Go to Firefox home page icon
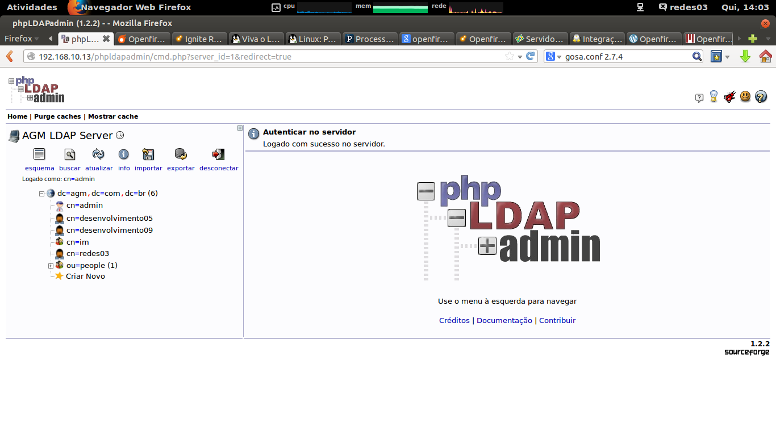Viewport: 776px width, 436px height. [765, 56]
